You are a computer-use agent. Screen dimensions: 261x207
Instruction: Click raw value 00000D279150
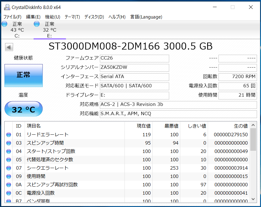click(231, 135)
